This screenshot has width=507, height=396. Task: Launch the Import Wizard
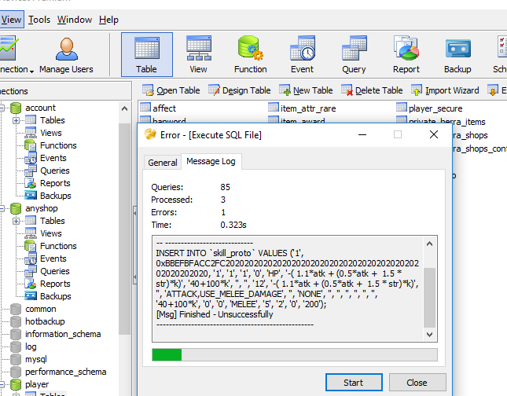[445, 90]
